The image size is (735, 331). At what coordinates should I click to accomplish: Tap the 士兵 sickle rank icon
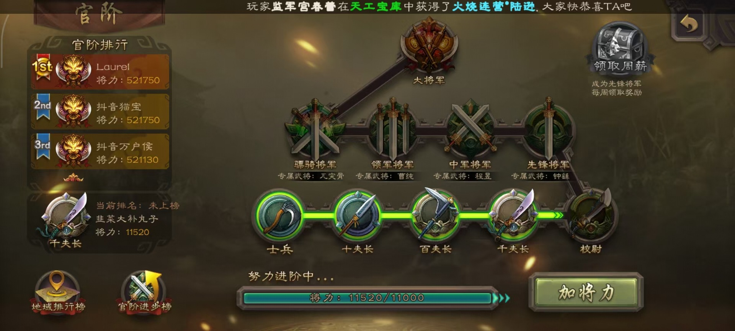pyautogui.click(x=280, y=215)
